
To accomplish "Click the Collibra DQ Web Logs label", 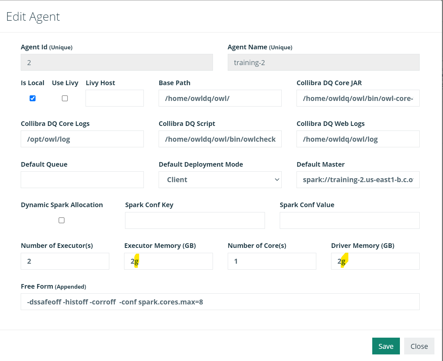I will point(330,124).
